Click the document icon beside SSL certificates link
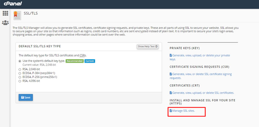The height and width of the screenshot is (127, 259). click(x=171, y=93)
